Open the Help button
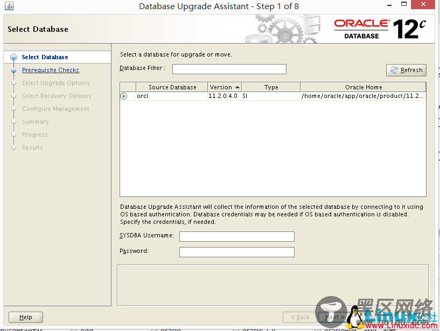This screenshot has width=440, height=331. [x=26, y=317]
